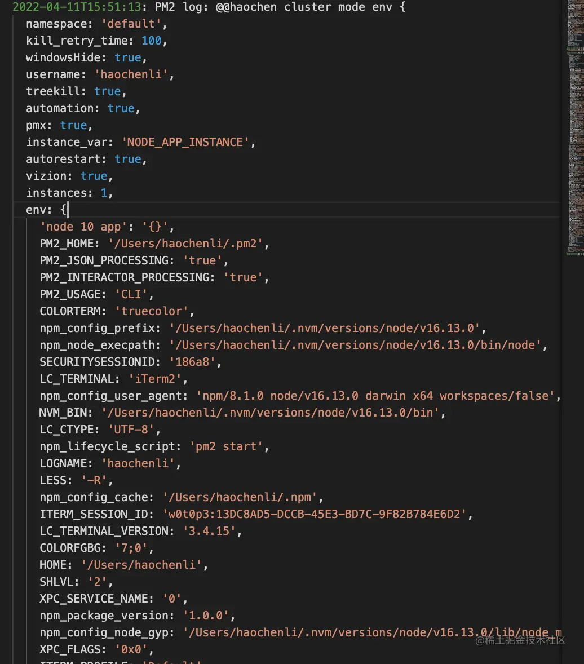Click COLORFGBG value '7;0'
Viewport: 584px width, 664px height.
[x=131, y=548]
